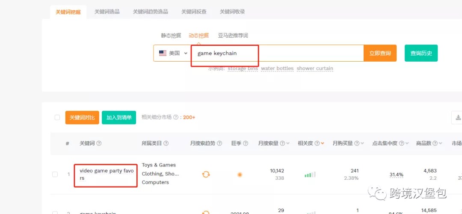
Task: Select the 动态挖掘 mode
Action: click(x=198, y=36)
